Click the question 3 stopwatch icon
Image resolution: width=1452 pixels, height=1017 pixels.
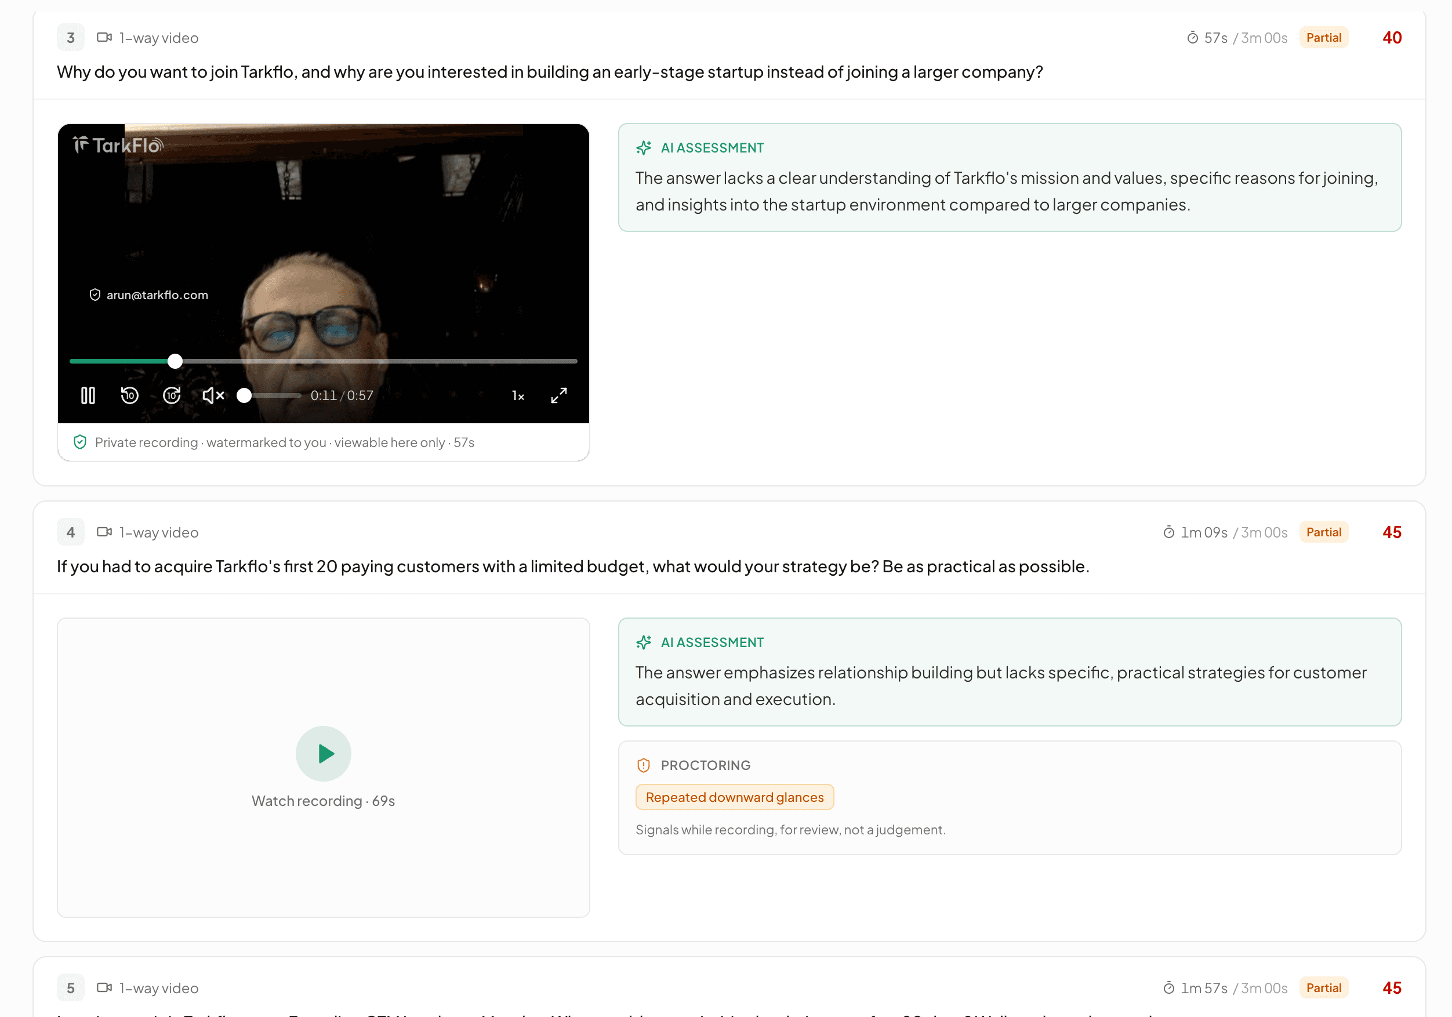(1193, 38)
